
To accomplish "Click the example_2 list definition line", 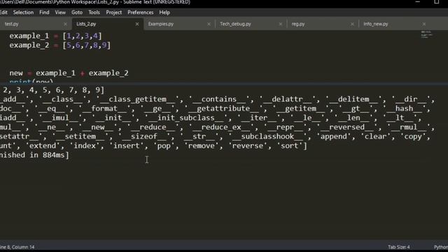I will 59,45.
